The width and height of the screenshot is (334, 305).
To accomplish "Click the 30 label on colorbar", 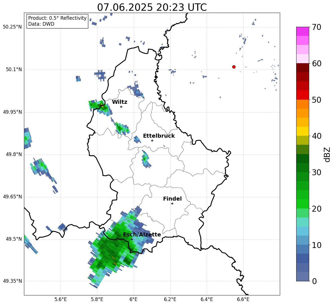I will [316, 172].
